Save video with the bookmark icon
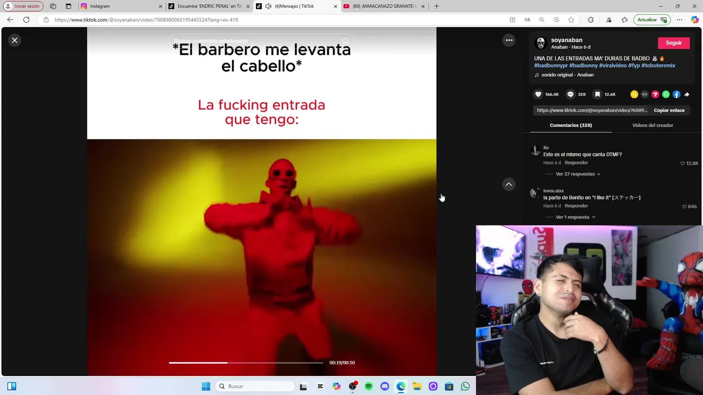The image size is (703, 395). click(598, 94)
